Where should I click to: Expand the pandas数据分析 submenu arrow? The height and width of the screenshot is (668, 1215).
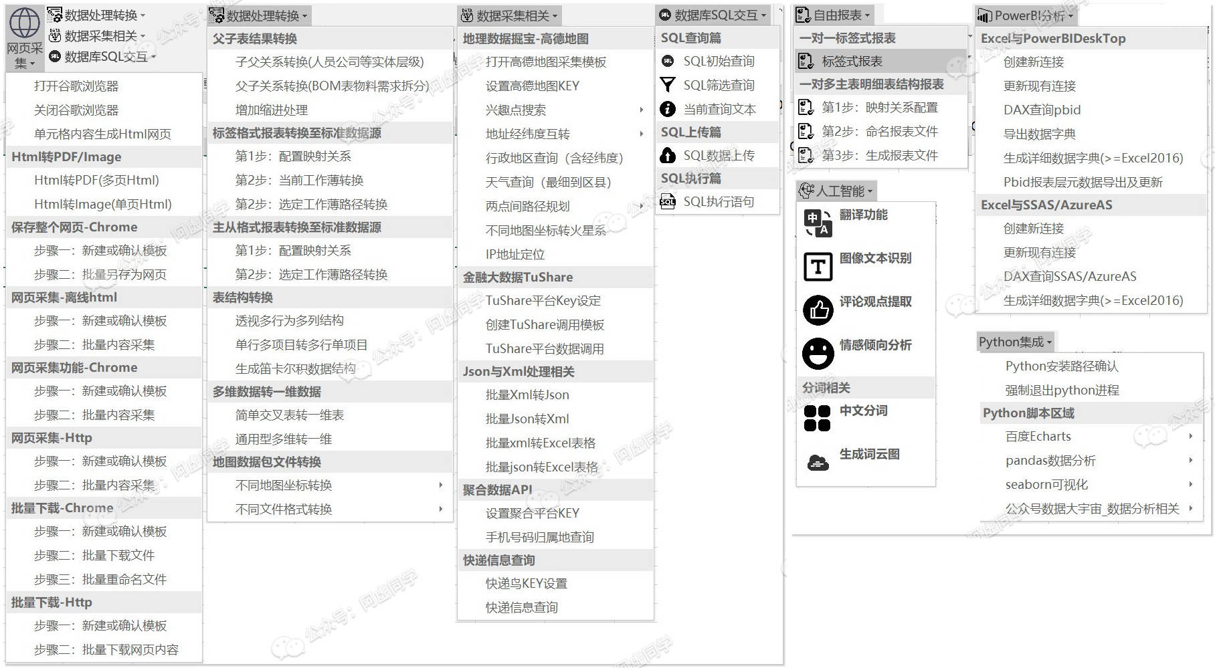1190,460
